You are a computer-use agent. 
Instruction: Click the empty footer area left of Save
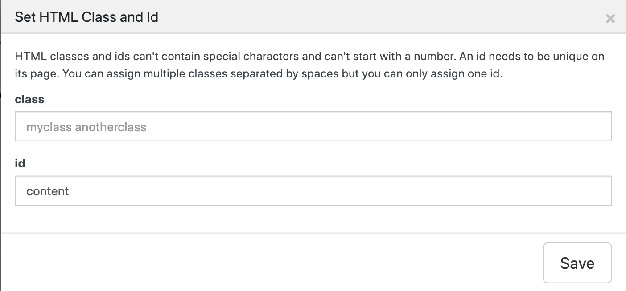click(268, 263)
